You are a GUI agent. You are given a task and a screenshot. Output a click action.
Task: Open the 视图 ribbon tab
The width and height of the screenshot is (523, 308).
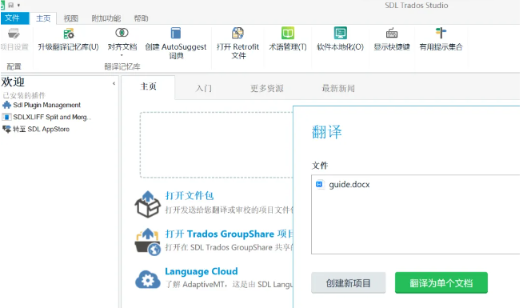70,18
